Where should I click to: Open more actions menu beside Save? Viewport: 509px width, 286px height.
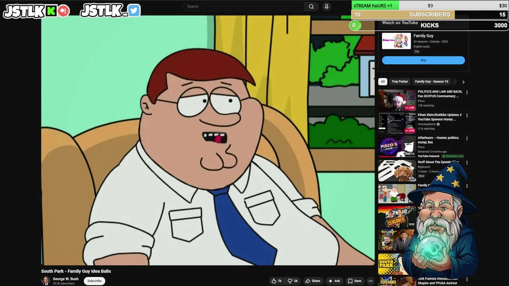coord(370,281)
